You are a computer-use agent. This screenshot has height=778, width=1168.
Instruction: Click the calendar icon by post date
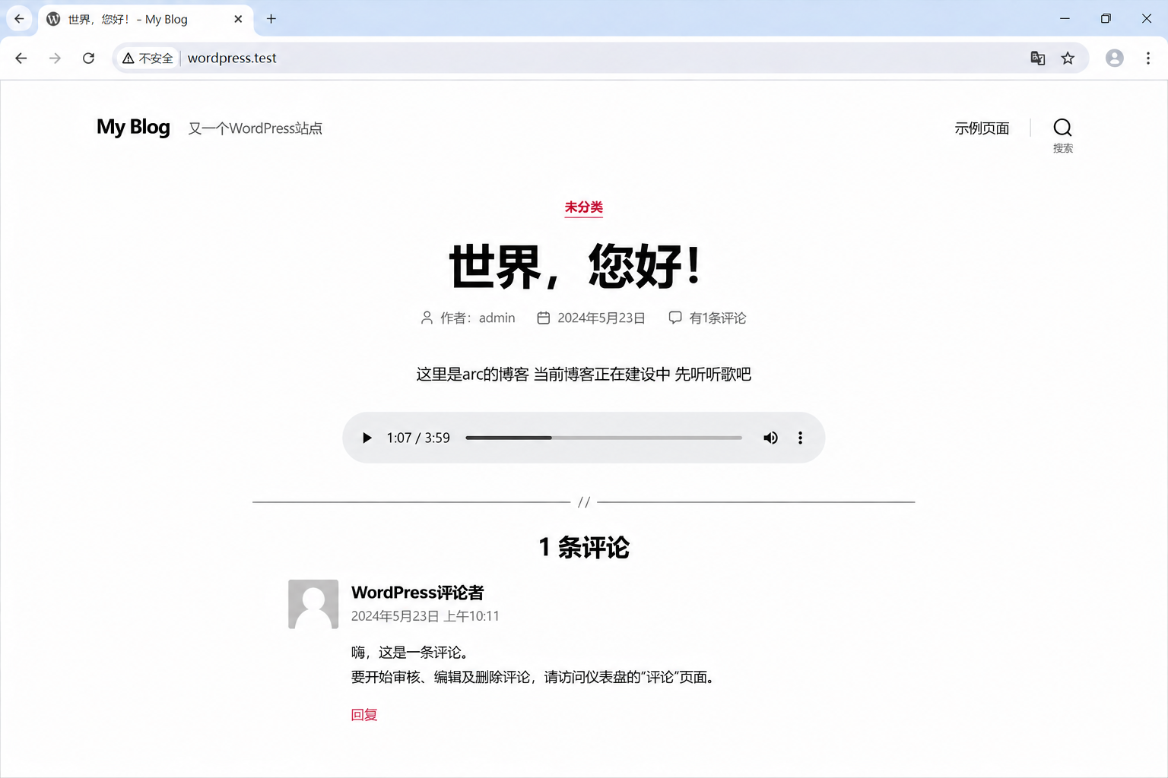coord(544,318)
